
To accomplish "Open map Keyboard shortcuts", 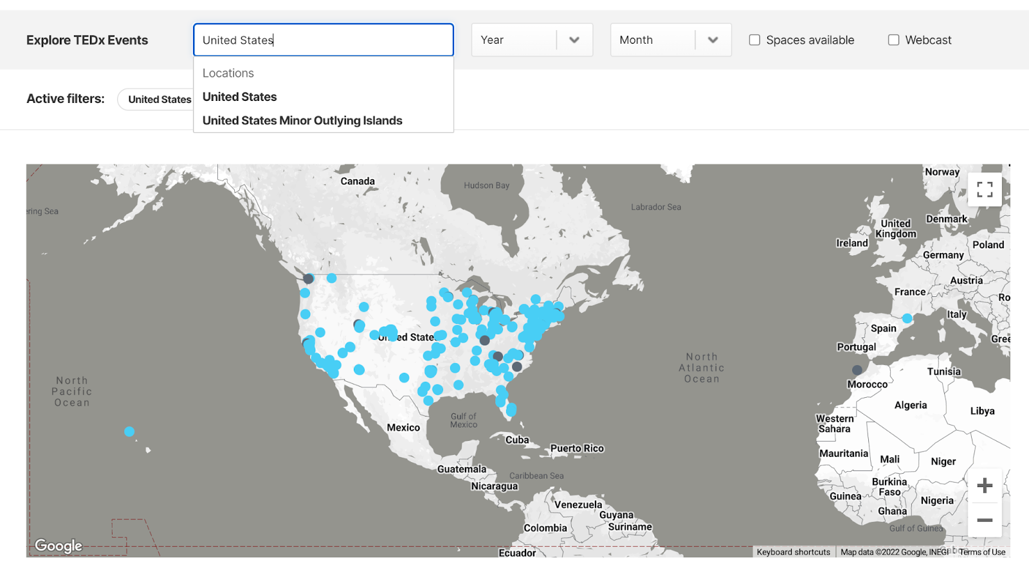I will tap(793, 552).
